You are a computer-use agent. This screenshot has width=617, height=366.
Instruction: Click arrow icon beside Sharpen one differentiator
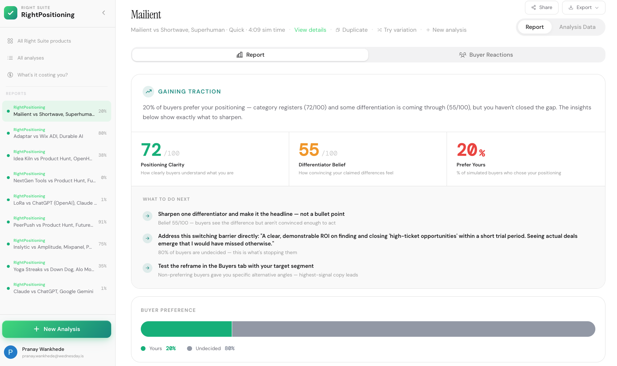coord(147,216)
